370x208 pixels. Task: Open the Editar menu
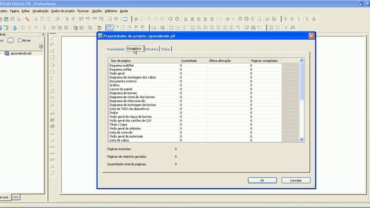coord(25,11)
